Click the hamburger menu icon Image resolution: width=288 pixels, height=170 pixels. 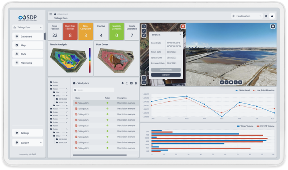click(x=50, y=14)
